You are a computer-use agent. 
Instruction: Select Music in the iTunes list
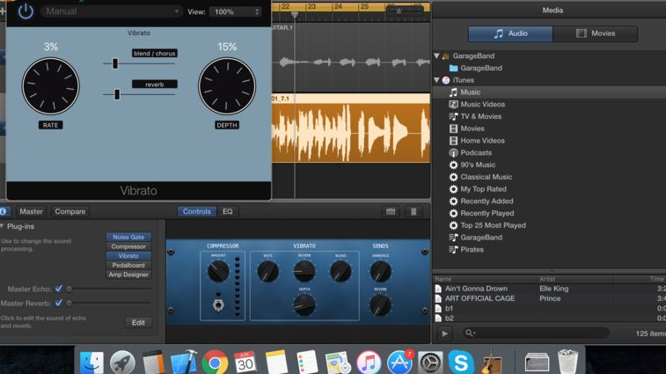tap(549, 92)
